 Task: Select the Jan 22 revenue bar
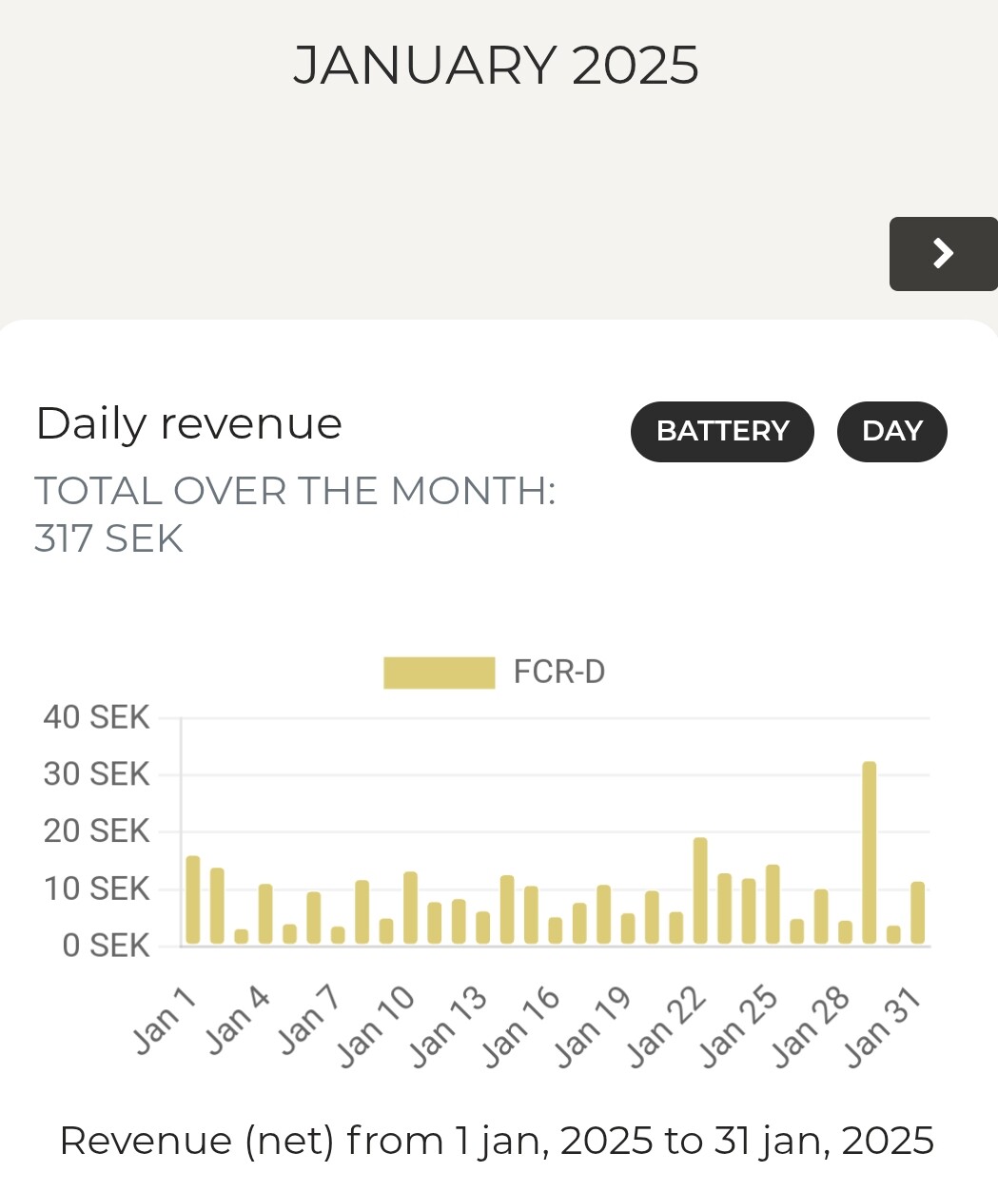coord(700,890)
